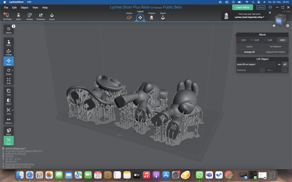Activate the Arrange tool
Viewport: 292px width, 182px height.
coord(8,52)
